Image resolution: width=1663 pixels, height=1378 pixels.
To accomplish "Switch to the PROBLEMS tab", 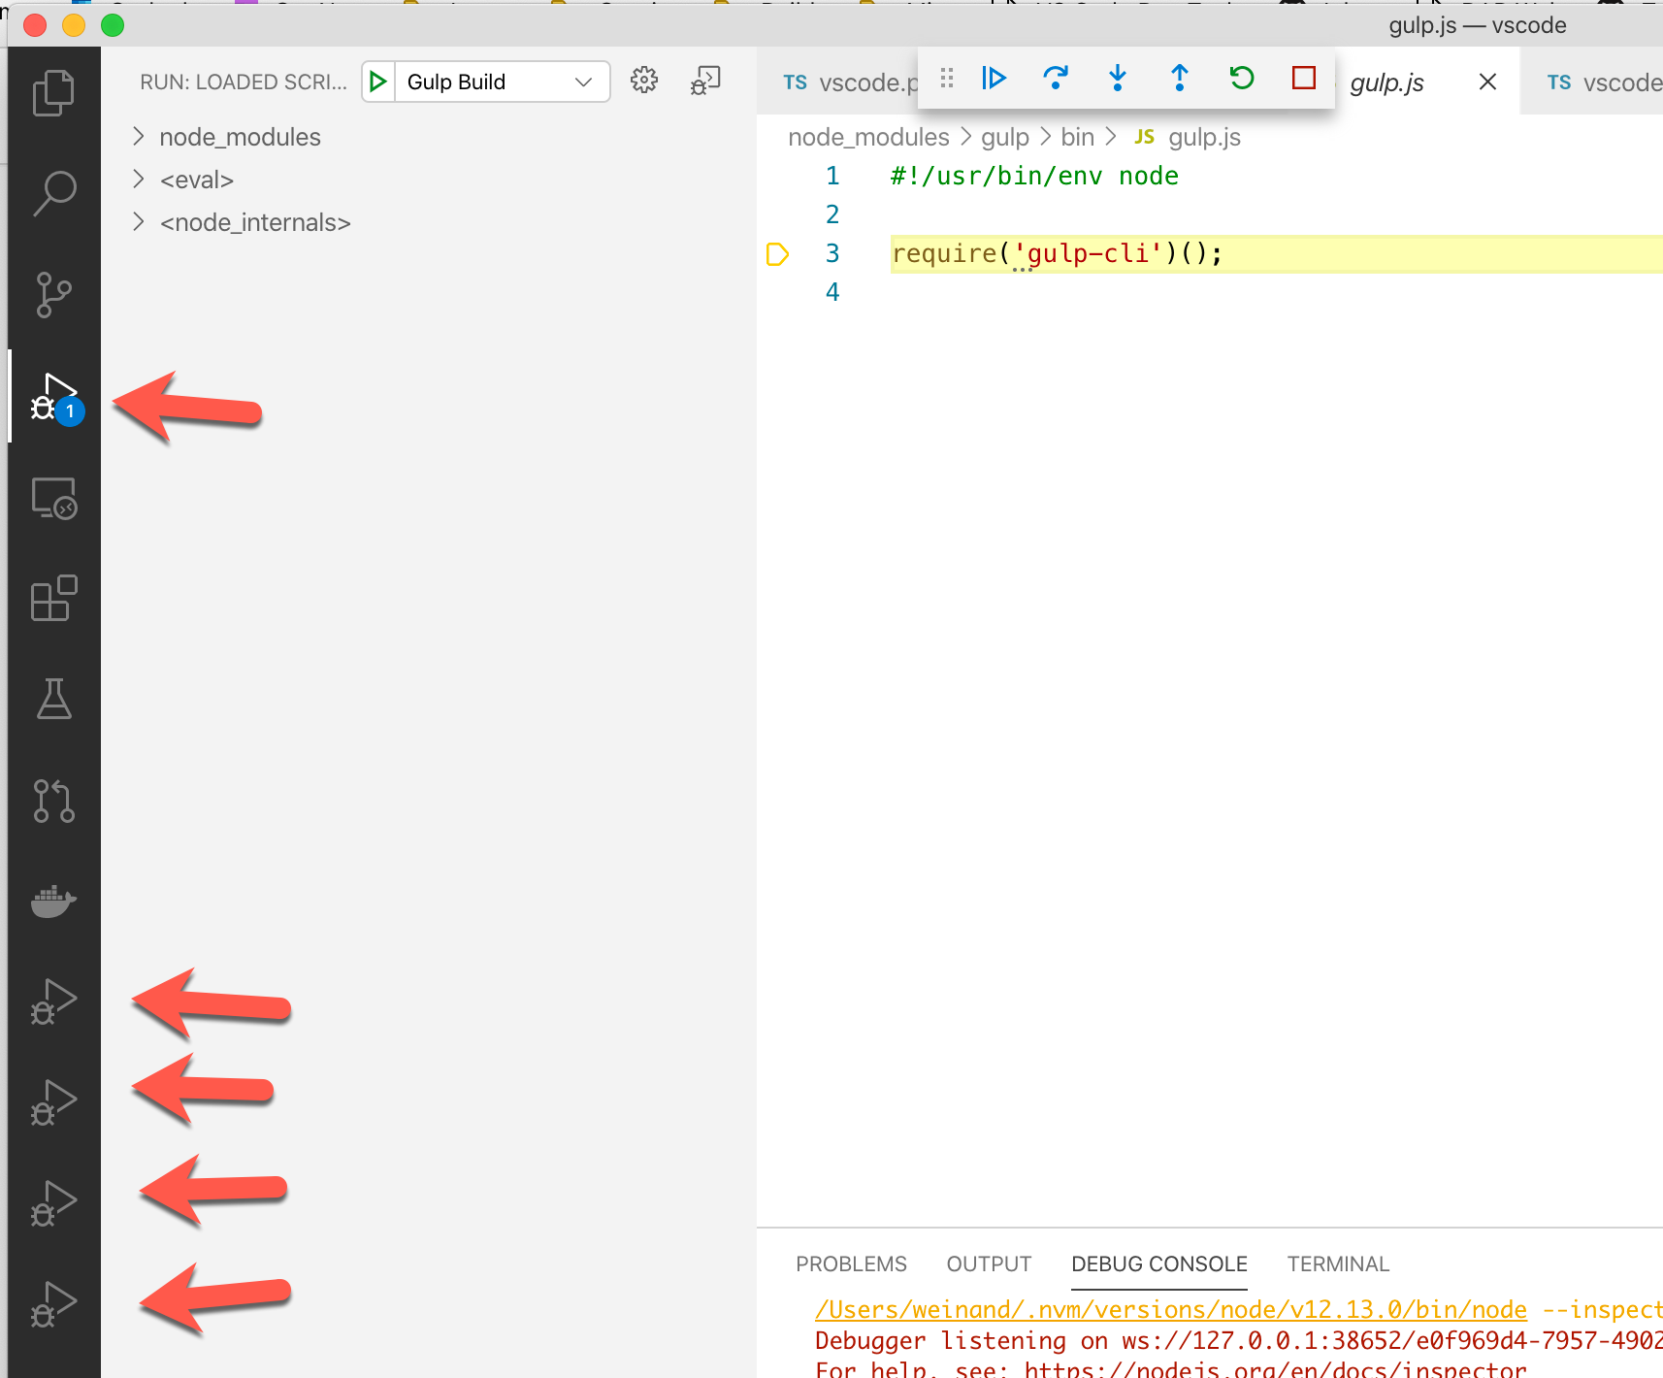I will [x=851, y=1263].
